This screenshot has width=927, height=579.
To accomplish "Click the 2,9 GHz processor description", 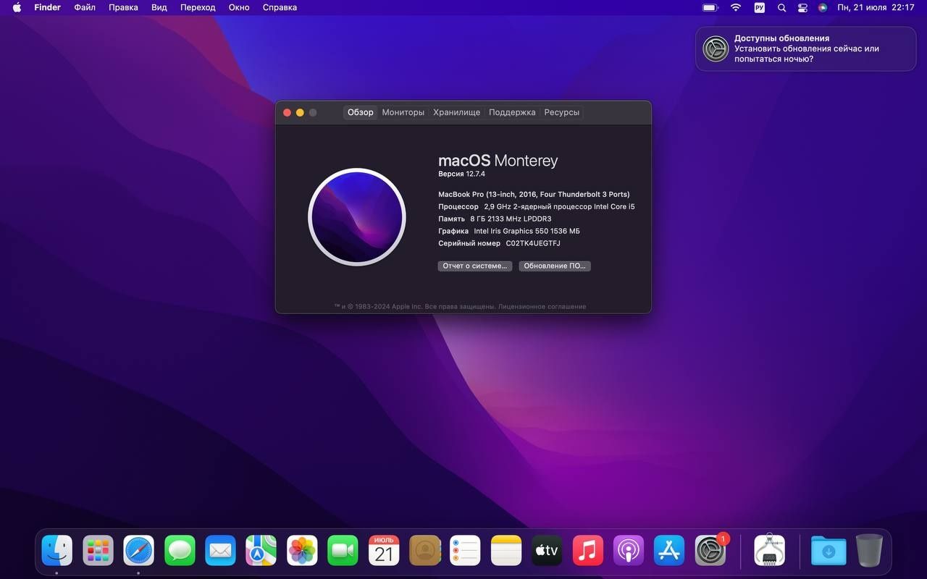I will (559, 206).
